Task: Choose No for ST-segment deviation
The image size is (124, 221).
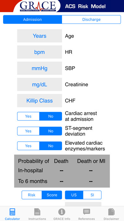Action: pos(51,131)
